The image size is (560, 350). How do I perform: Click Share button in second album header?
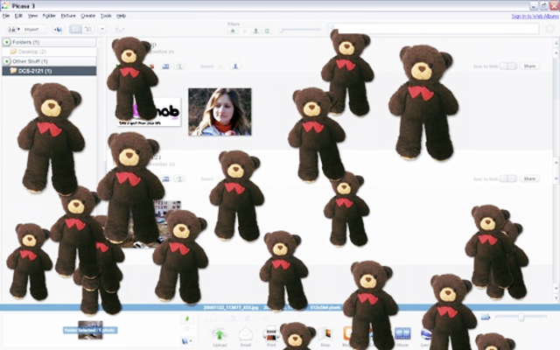[529, 178]
